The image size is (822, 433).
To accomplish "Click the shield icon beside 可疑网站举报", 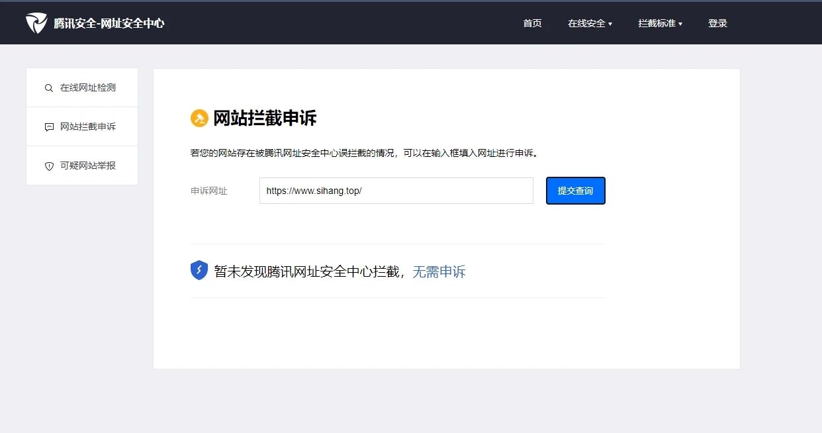I will (49, 166).
